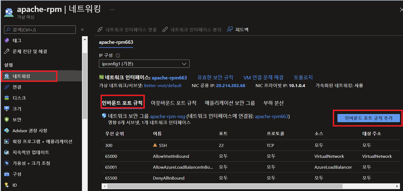
Task: Select the AllowVnetInBound rule
Action: point(171,156)
